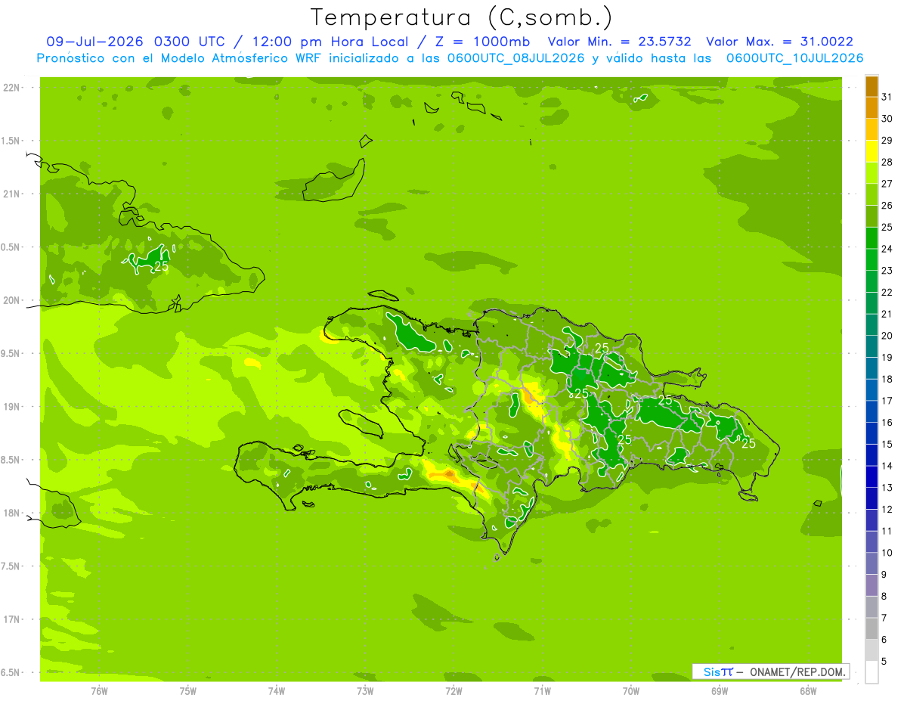907x701 pixels.
Task: Click the '18N' latitude label
Action: click(11, 513)
